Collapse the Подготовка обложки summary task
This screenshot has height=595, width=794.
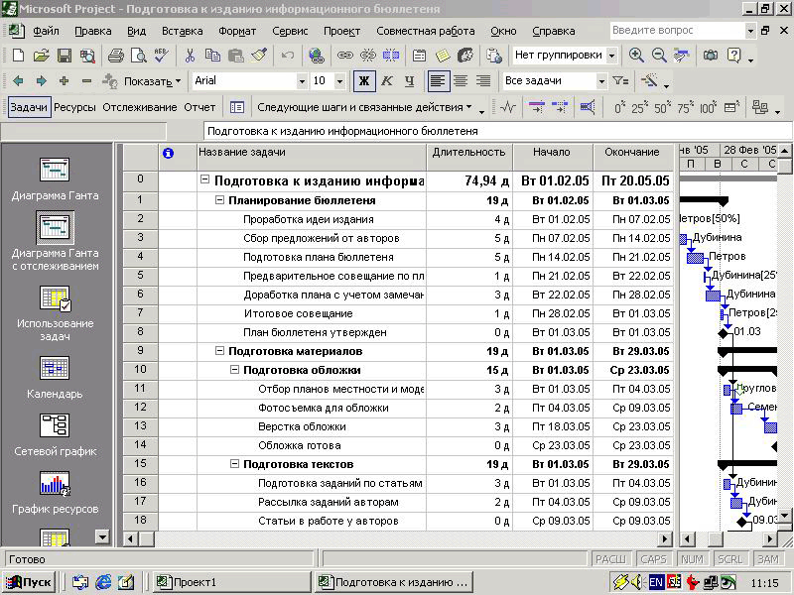coord(234,369)
